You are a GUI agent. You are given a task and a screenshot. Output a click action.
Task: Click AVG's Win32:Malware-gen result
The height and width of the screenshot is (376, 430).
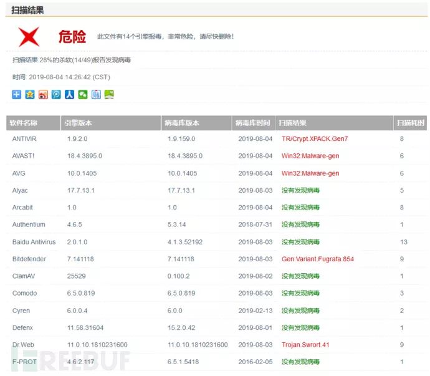[310, 173]
